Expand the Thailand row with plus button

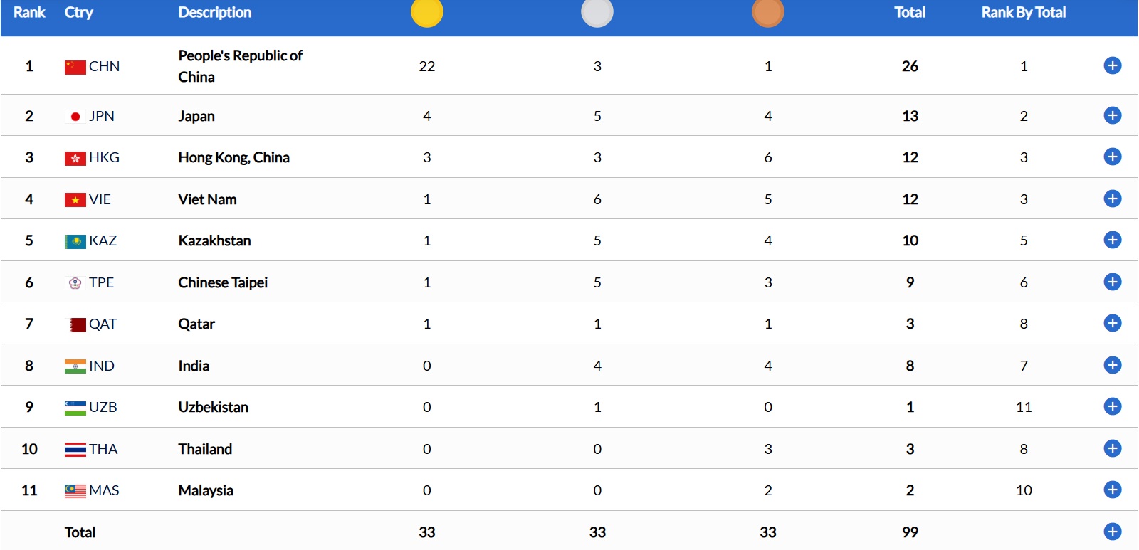[x=1112, y=448]
